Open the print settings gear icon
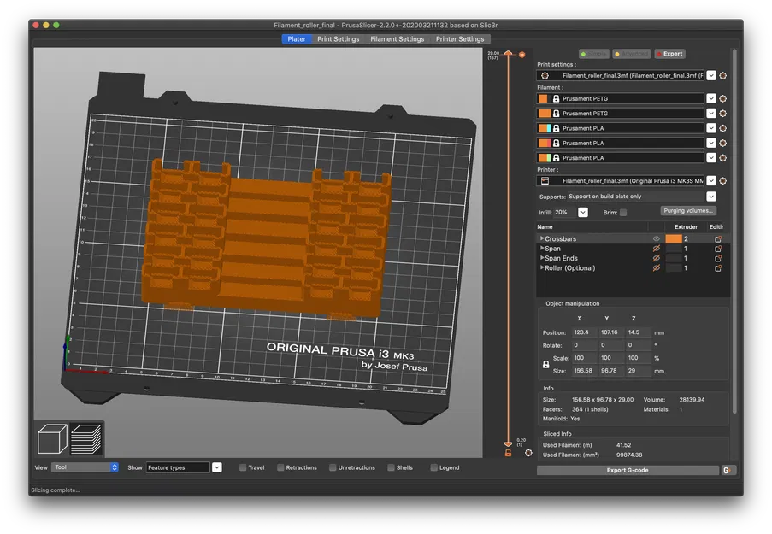The image size is (772, 534). point(723,76)
